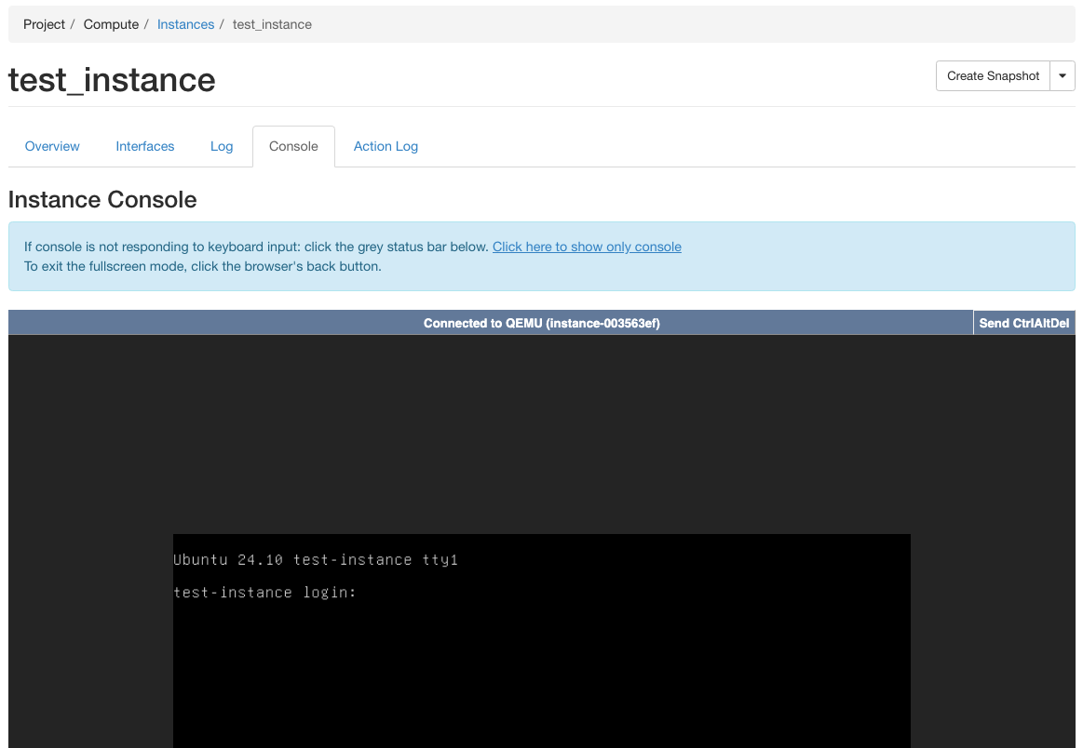Image resolution: width=1083 pixels, height=748 pixels.
Task: Click the 'To exit the fullscreen mode' notice text
Action: coord(202,266)
